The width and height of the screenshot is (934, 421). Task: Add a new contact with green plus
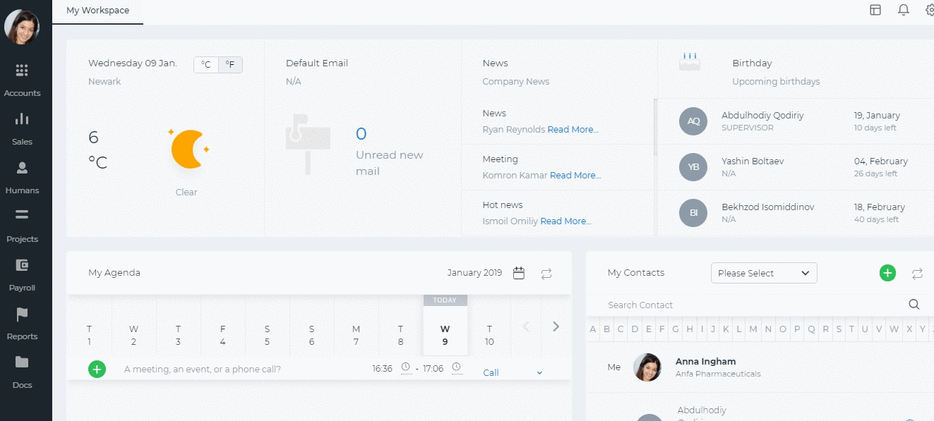(887, 273)
